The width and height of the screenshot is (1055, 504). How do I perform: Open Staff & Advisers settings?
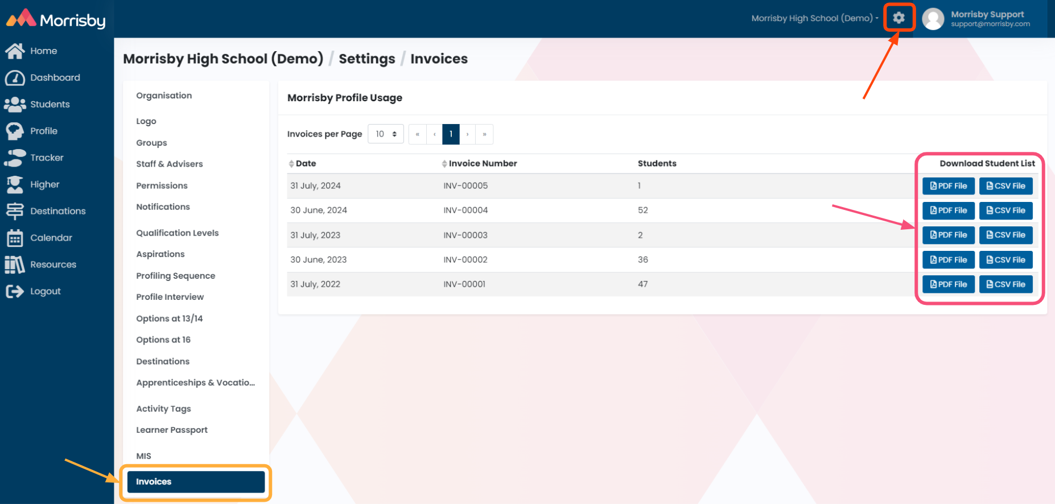(x=170, y=164)
